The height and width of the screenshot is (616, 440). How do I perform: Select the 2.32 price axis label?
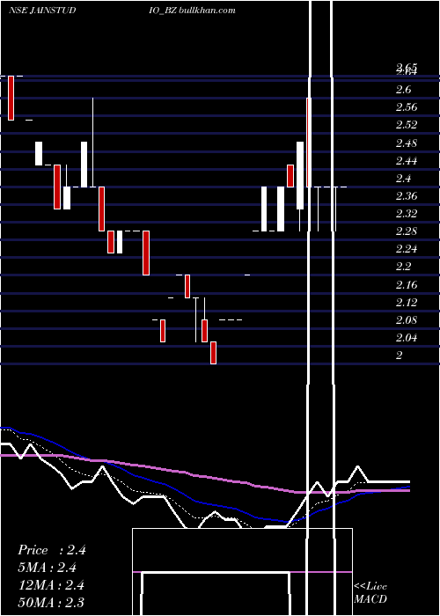tap(407, 214)
